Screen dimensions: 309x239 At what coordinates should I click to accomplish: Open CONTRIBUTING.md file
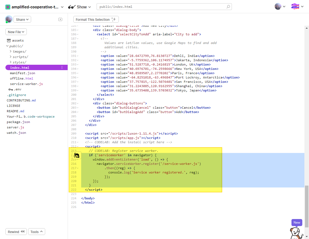point(21,100)
